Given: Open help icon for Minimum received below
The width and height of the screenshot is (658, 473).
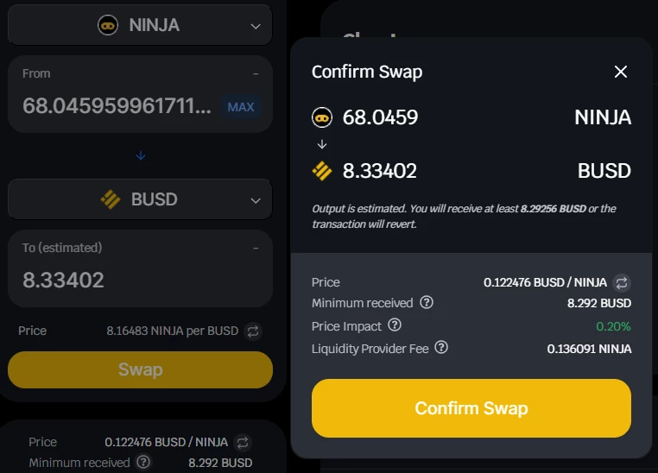Looking at the screenshot, I should coord(143,462).
